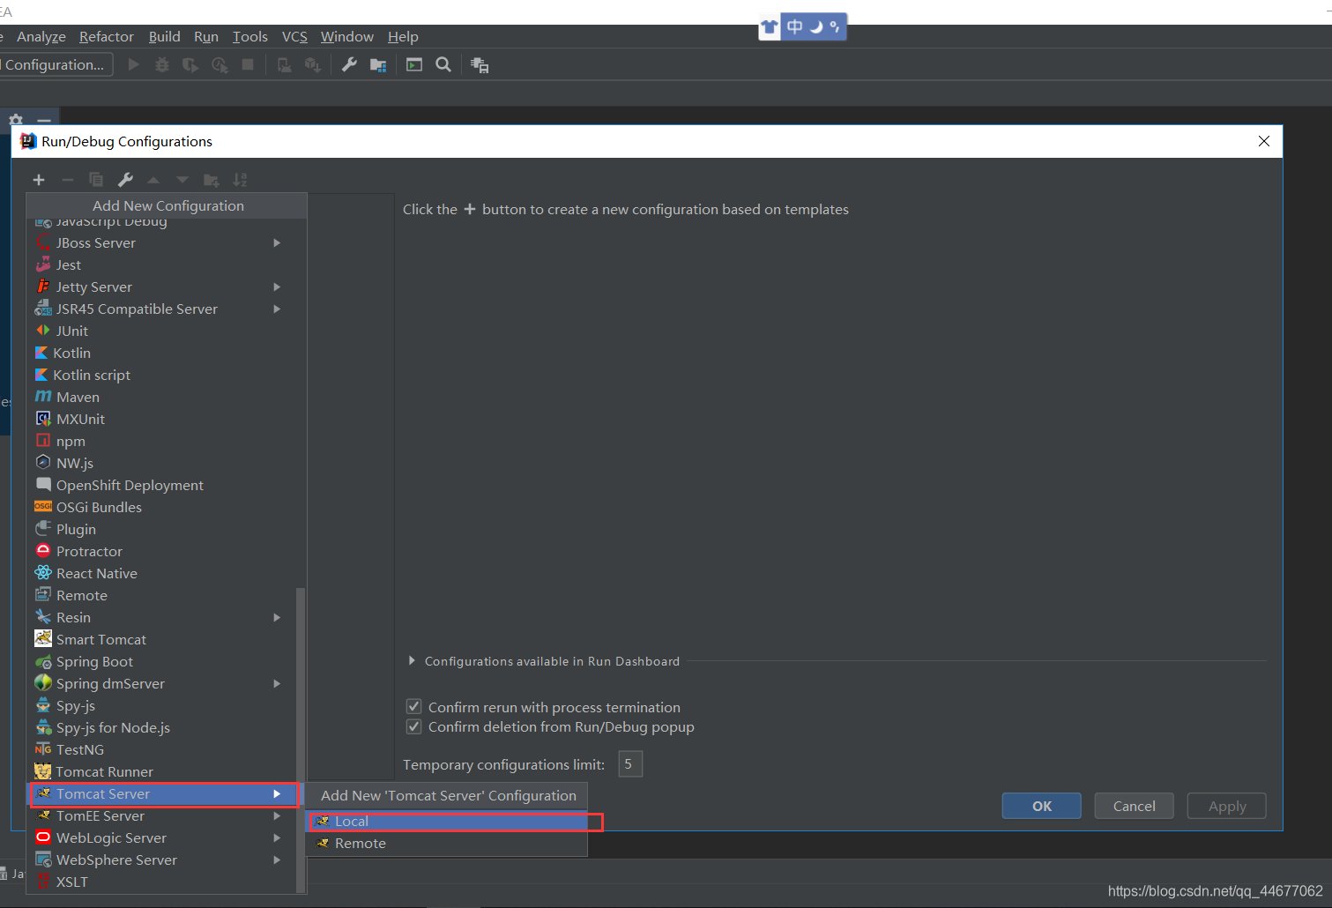The width and height of the screenshot is (1332, 908).
Task: Expand JBoss Server submenu
Action: [277, 242]
